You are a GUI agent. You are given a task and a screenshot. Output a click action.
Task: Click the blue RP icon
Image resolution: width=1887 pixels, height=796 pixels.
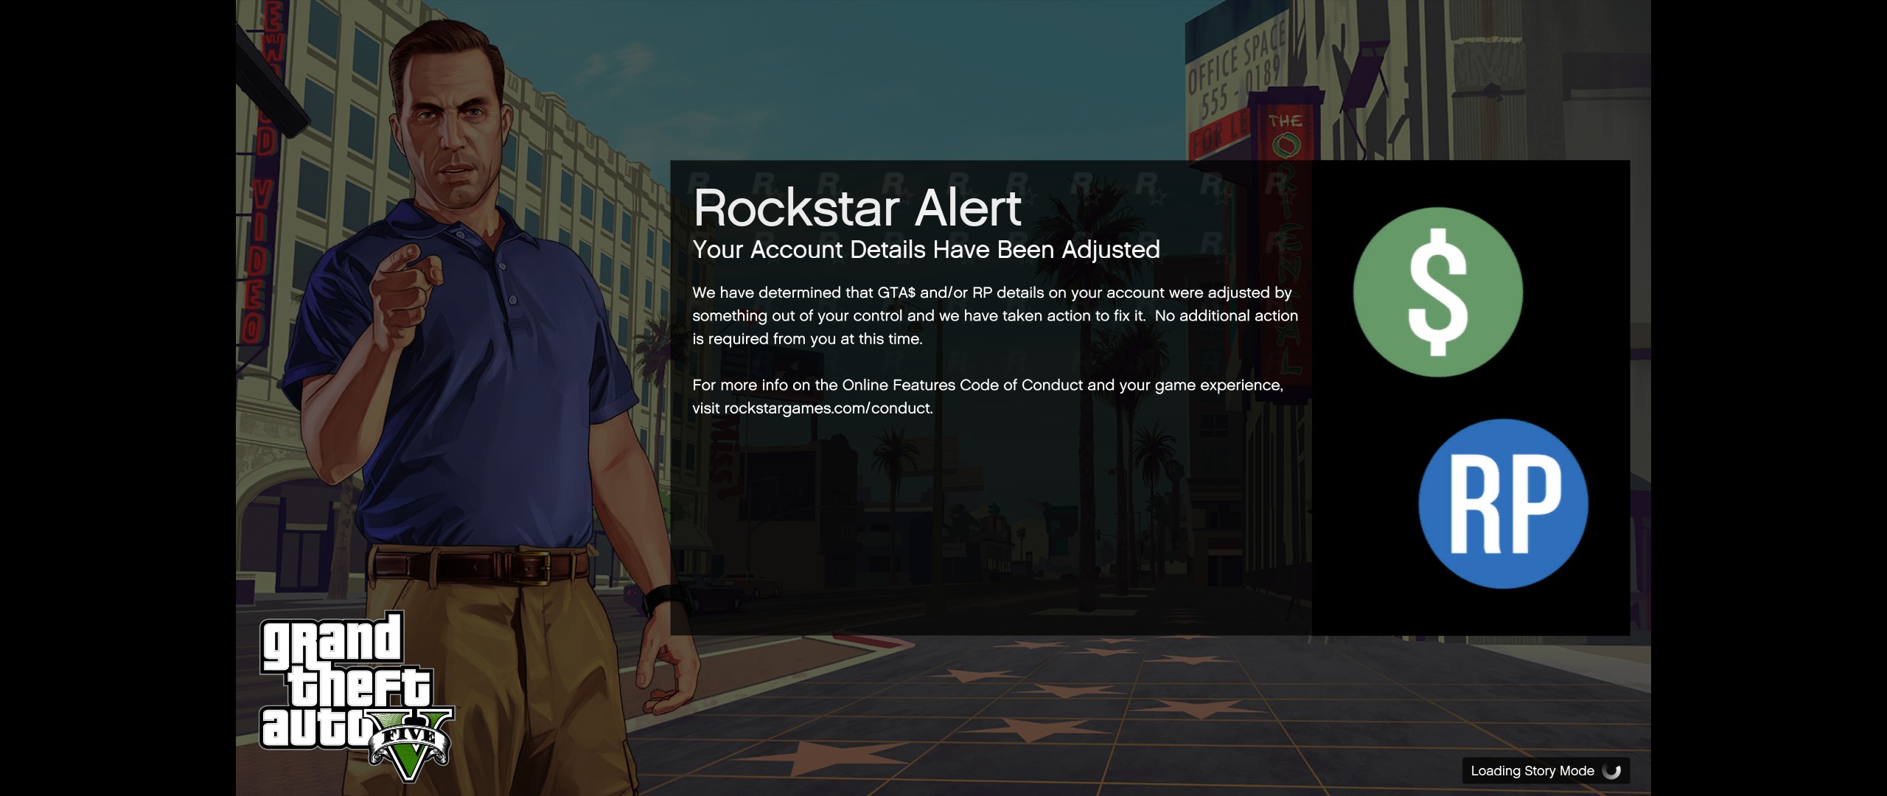1503,504
